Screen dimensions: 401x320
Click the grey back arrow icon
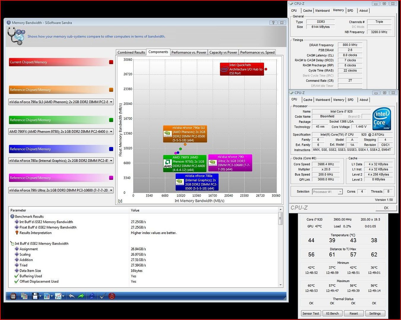click(x=72, y=296)
